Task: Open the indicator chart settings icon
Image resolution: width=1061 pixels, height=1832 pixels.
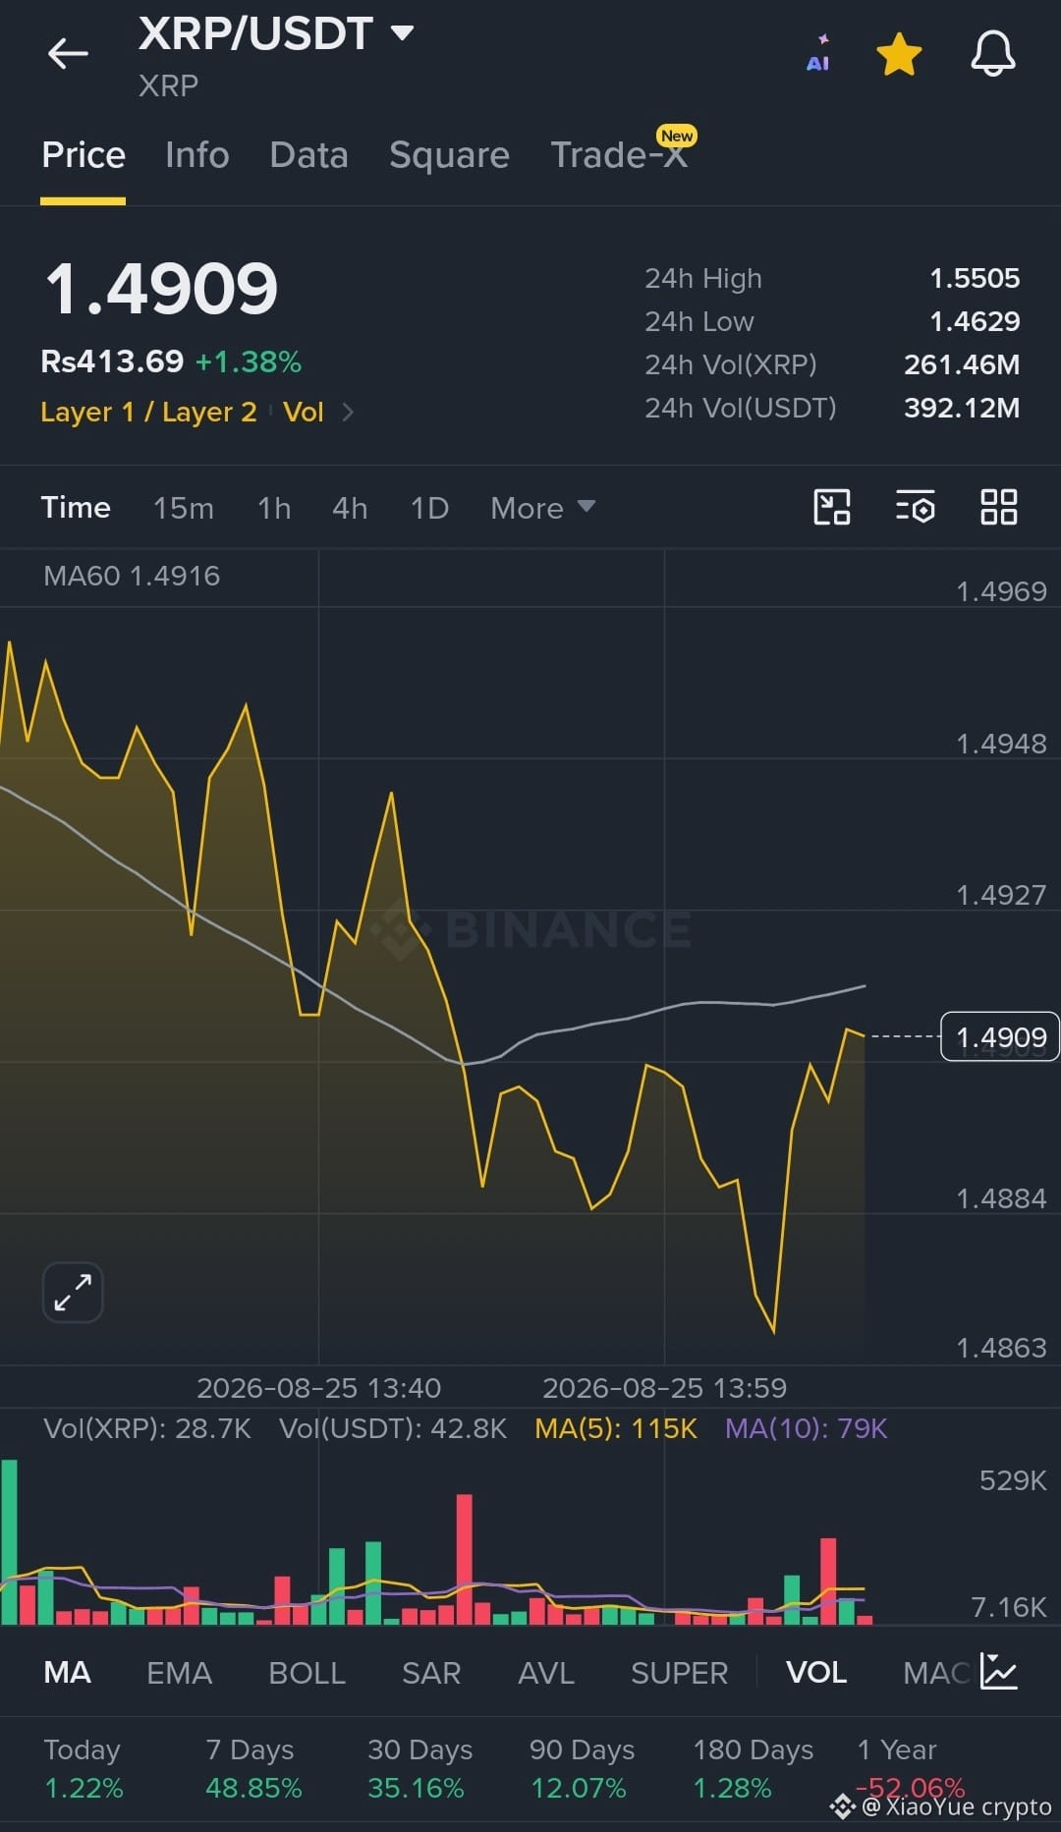Action: point(999,1671)
